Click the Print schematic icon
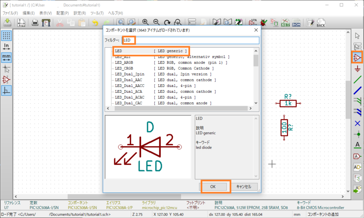Image resolution: width=364 pixels, height=218 pixels. click(35, 22)
